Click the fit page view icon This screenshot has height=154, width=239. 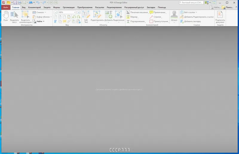coord(60,17)
